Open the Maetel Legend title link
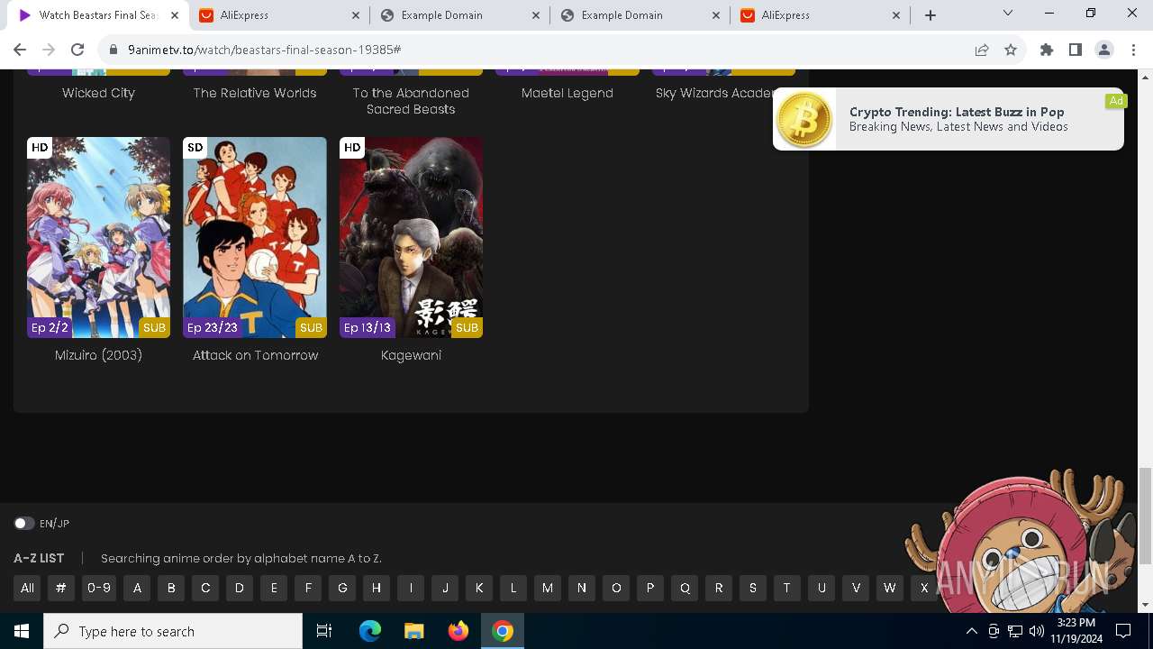 (567, 93)
